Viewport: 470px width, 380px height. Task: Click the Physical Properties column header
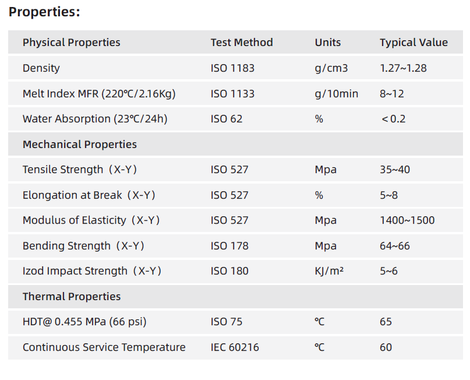tap(71, 43)
